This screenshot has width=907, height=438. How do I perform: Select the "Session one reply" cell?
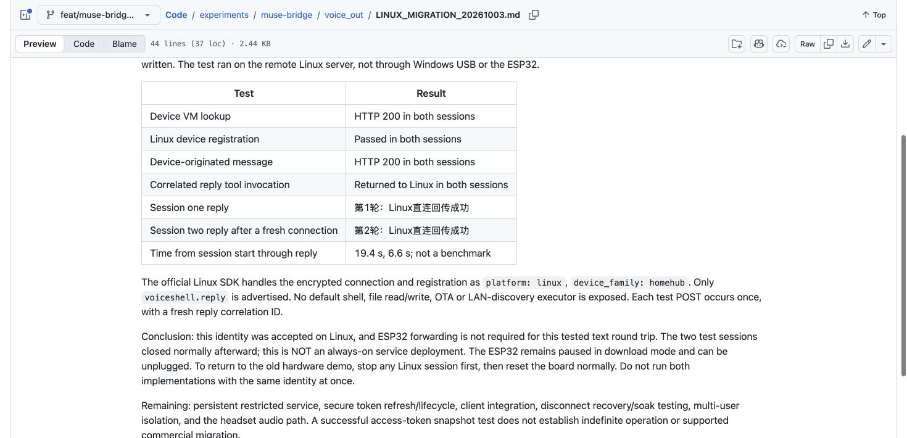pyautogui.click(x=244, y=207)
